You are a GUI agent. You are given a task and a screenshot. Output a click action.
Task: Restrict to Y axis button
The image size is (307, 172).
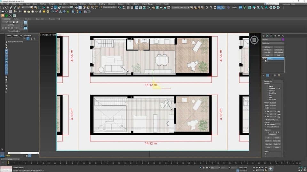[211, 8]
